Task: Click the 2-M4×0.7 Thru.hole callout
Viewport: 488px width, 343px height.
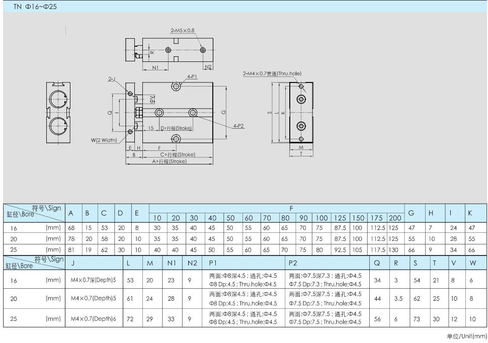Action: point(272,73)
